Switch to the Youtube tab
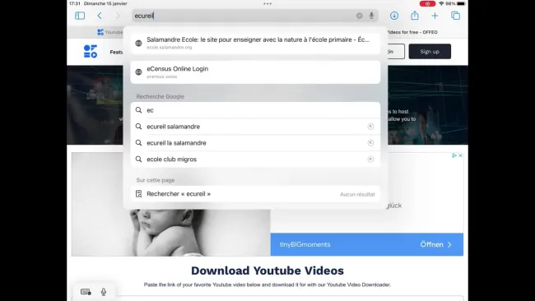Viewport: 535px width, 301px height. [x=109, y=32]
